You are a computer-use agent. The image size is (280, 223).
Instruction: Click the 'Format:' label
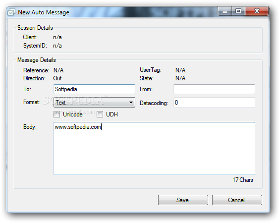[32, 102]
